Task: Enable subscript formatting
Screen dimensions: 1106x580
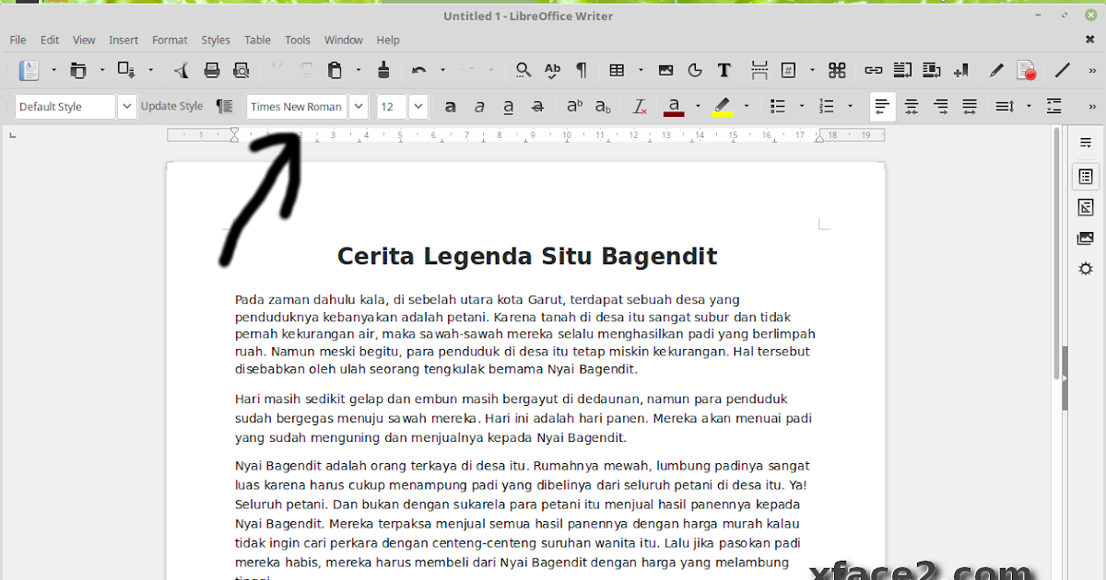Action: (x=604, y=106)
